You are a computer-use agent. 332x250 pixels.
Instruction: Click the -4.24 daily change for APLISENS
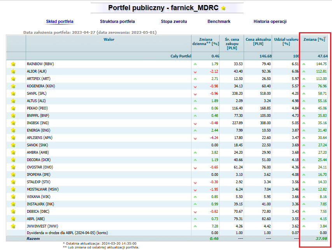click(214, 138)
